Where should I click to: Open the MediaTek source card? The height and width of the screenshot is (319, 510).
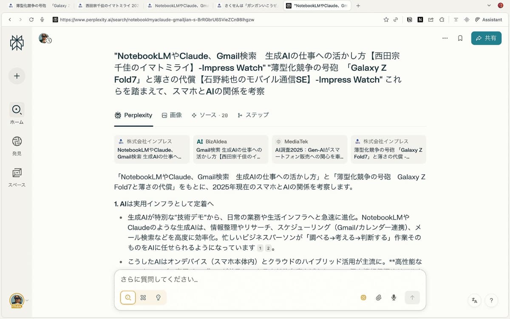(309, 149)
